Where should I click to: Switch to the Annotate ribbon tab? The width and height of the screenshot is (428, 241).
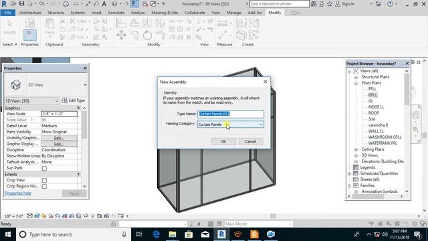[x=116, y=13]
